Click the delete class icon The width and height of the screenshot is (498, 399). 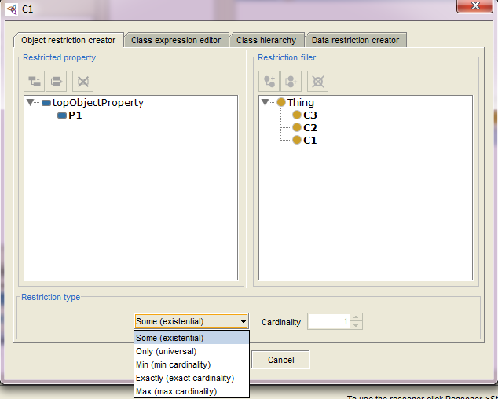318,80
